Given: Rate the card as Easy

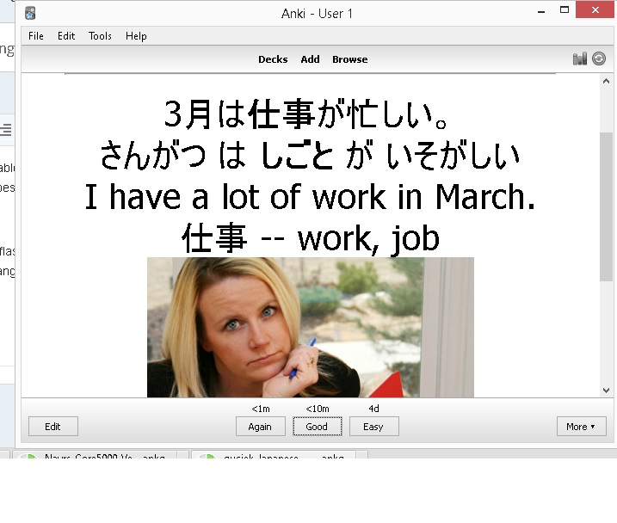Looking at the screenshot, I should 373,427.
